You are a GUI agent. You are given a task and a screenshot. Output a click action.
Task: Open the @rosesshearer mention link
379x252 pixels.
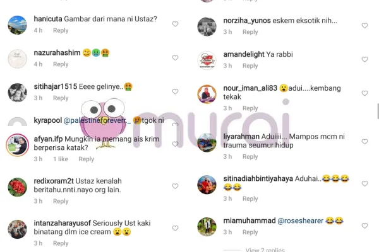301,220
